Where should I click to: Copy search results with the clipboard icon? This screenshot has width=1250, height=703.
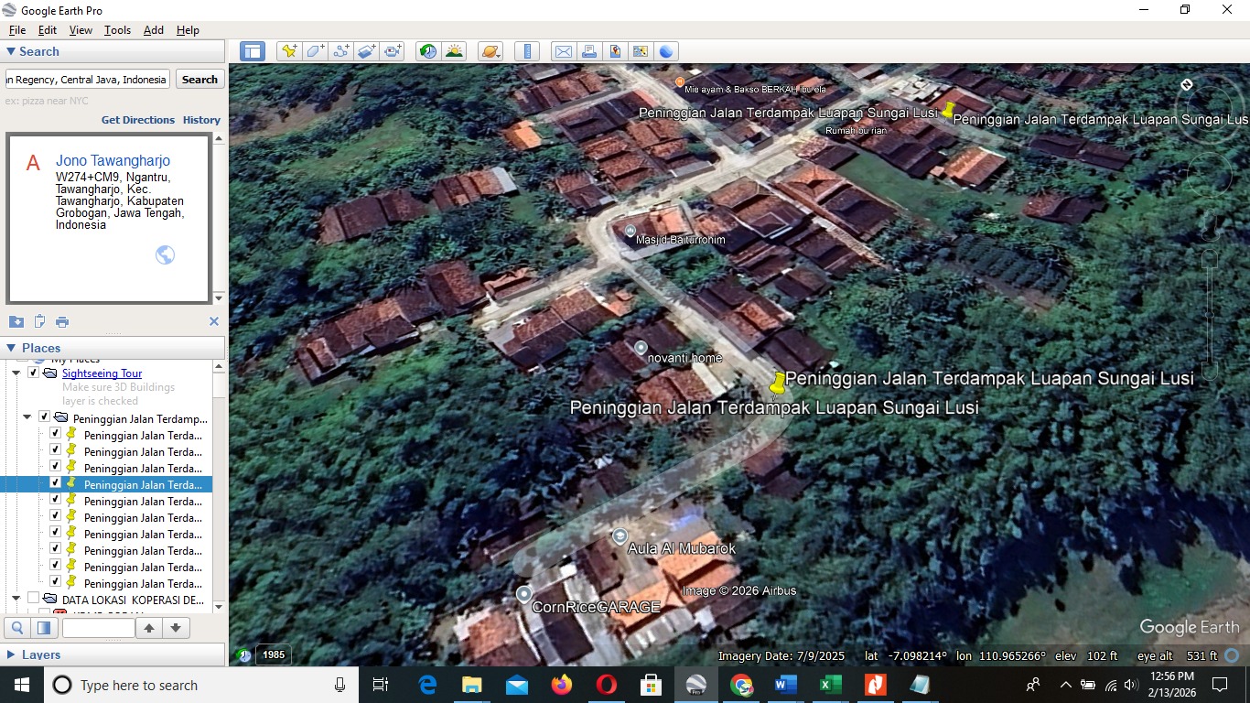[x=39, y=321]
